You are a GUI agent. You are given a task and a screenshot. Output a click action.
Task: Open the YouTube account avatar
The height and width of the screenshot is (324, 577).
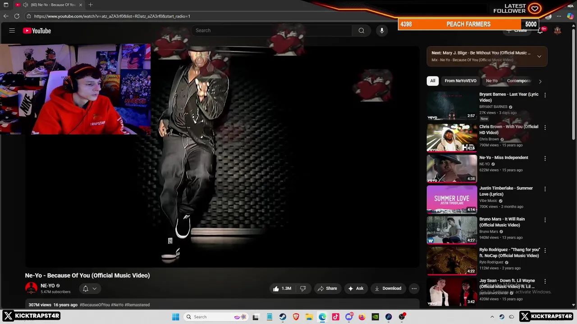pyautogui.click(x=558, y=31)
